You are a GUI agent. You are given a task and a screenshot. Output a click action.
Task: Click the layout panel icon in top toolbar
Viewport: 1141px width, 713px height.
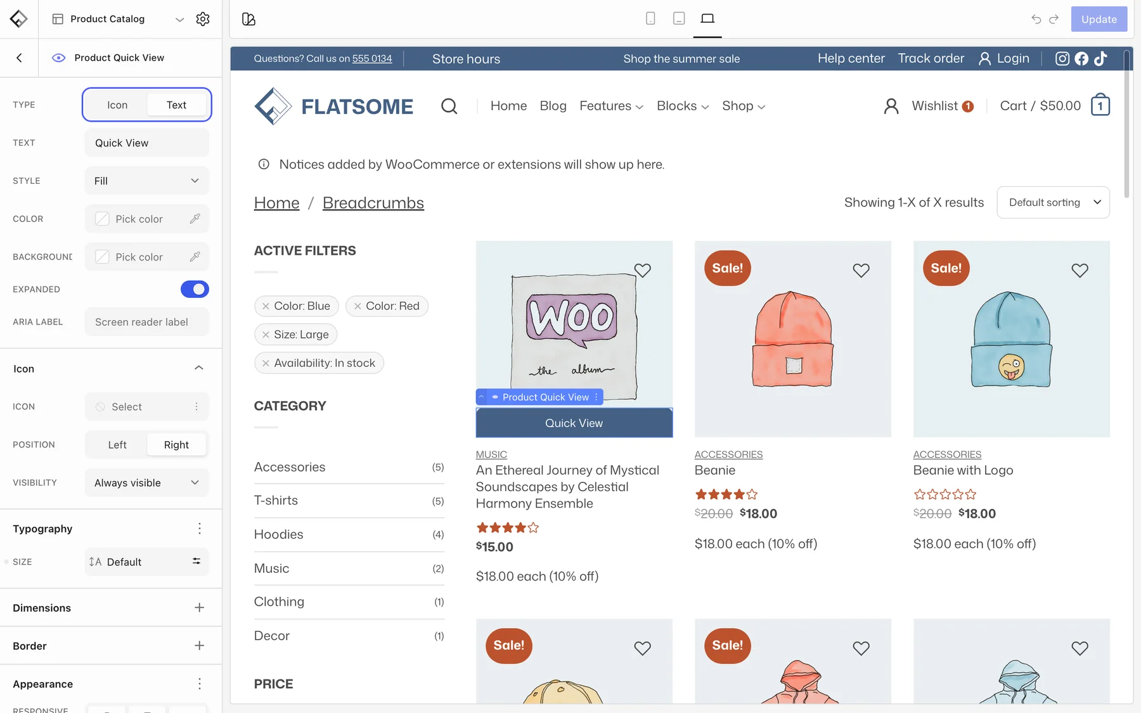248,19
